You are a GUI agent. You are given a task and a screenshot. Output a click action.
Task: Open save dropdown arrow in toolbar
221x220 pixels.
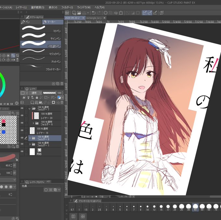[88, 13]
